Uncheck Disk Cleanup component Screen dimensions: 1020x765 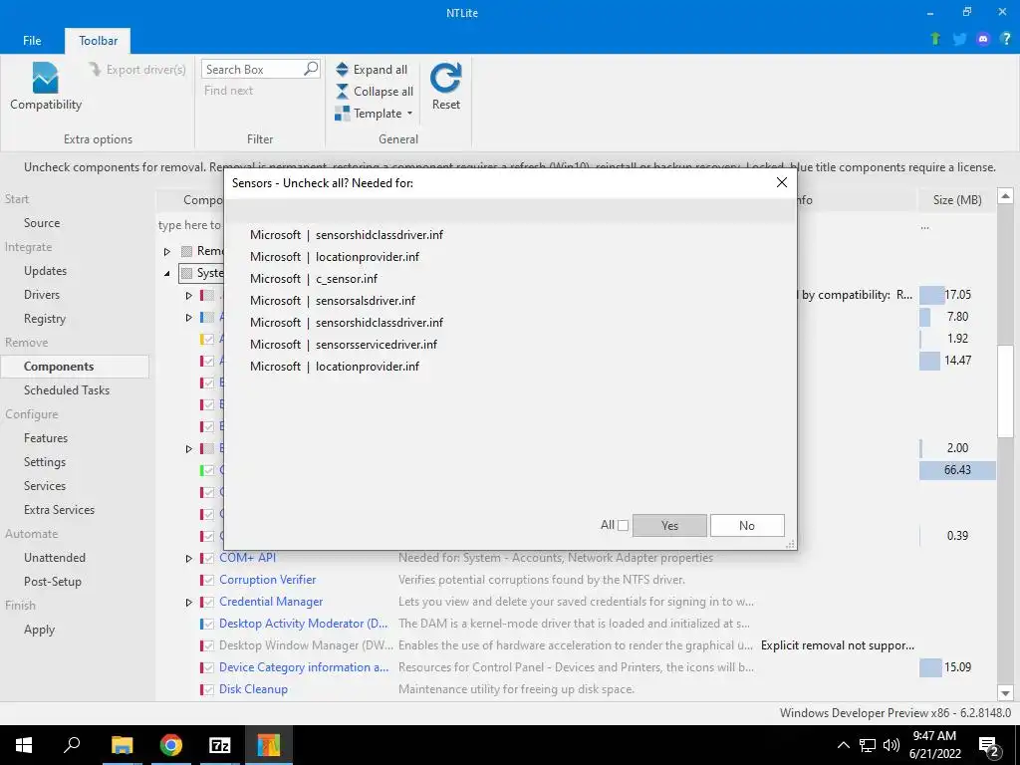click(x=208, y=689)
